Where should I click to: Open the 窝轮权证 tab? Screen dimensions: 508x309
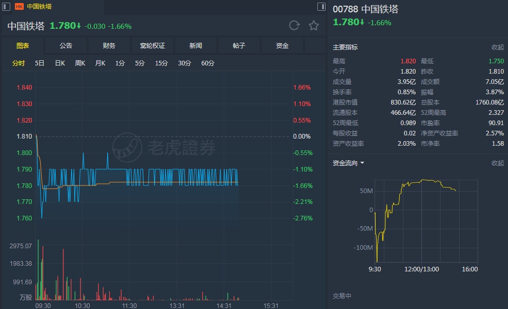tap(153, 46)
